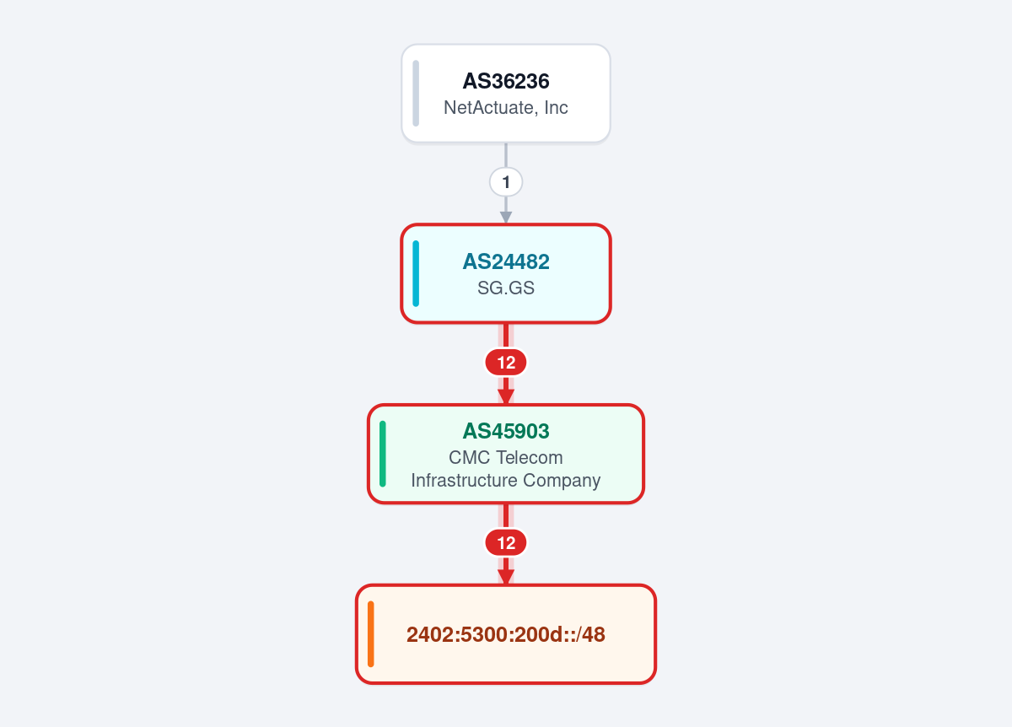Image resolution: width=1012 pixels, height=727 pixels.
Task: Click red 12 badge below AS45903
Action: point(506,543)
